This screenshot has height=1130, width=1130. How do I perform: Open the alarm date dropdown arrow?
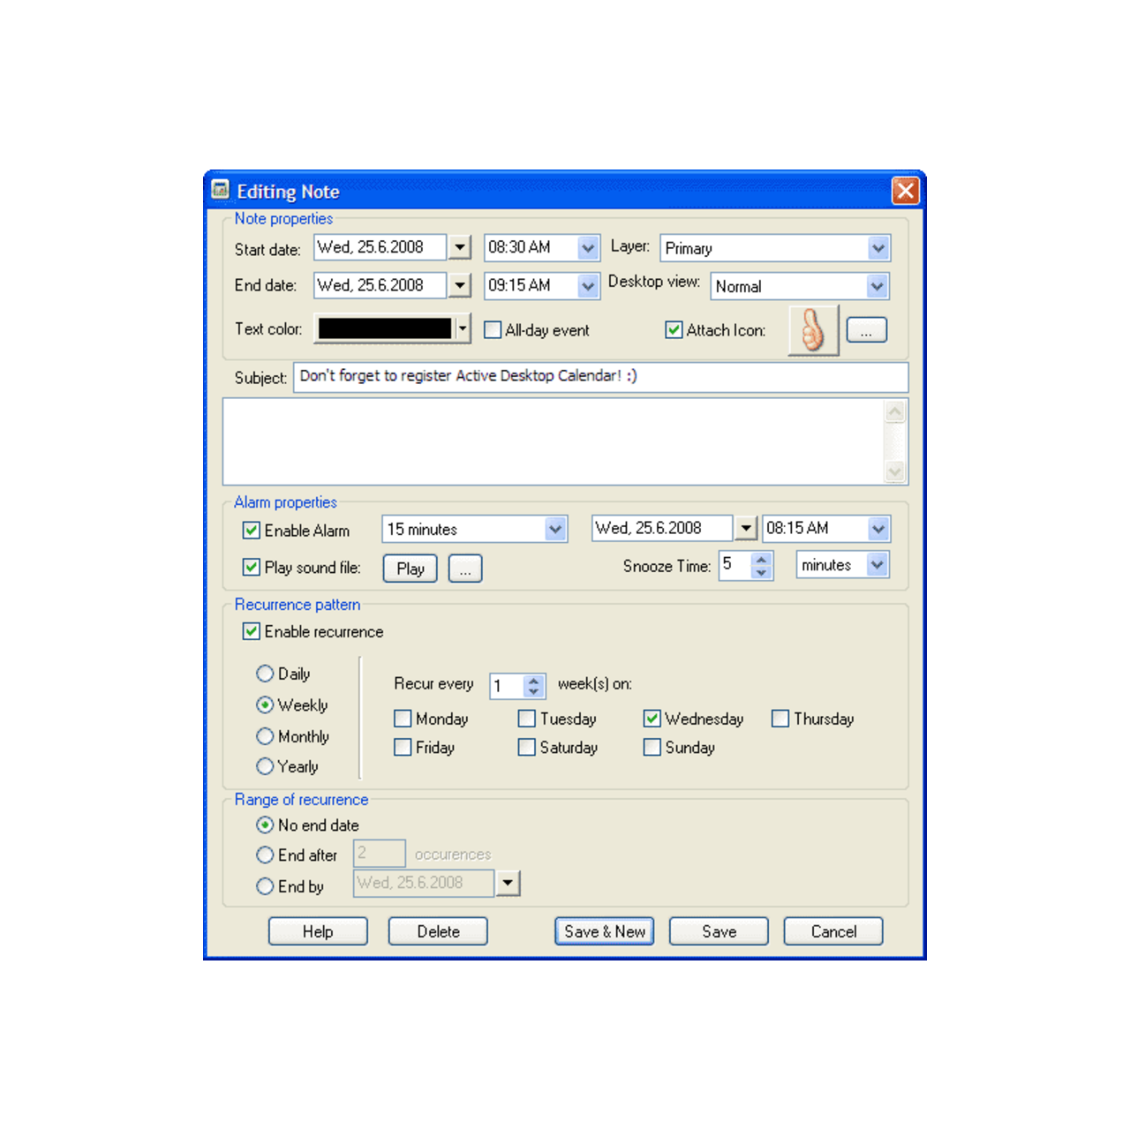click(746, 528)
